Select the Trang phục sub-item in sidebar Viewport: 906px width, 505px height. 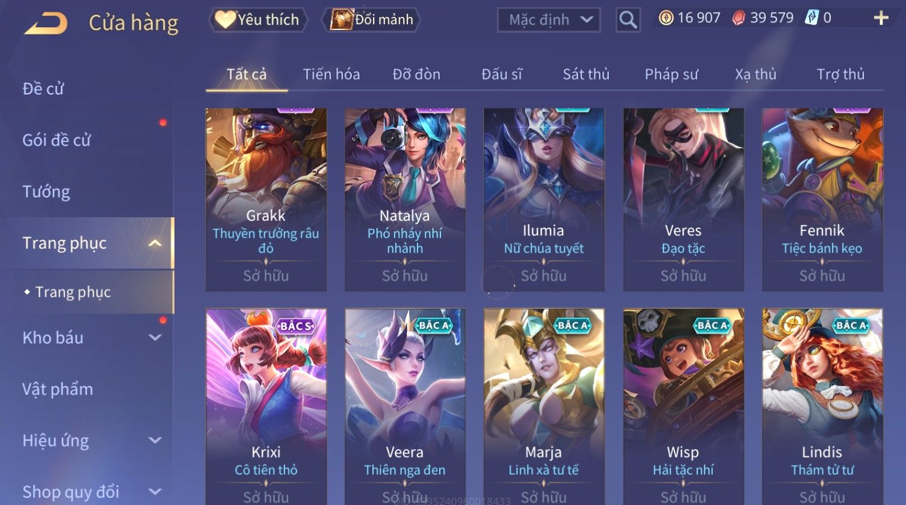click(73, 292)
